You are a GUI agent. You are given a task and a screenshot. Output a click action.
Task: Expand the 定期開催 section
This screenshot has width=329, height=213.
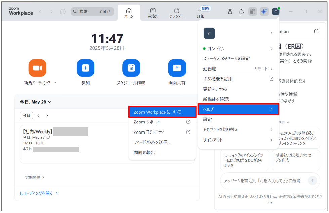(x=35, y=177)
